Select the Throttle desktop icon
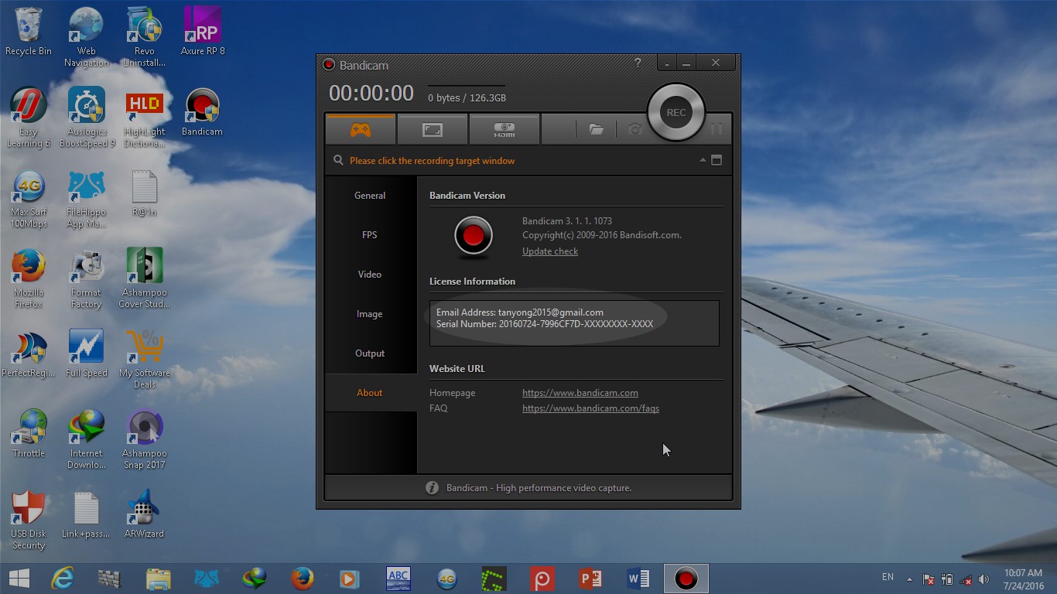Image resolution: width=1057 pixels, height=594 pixels. [29, 435]
